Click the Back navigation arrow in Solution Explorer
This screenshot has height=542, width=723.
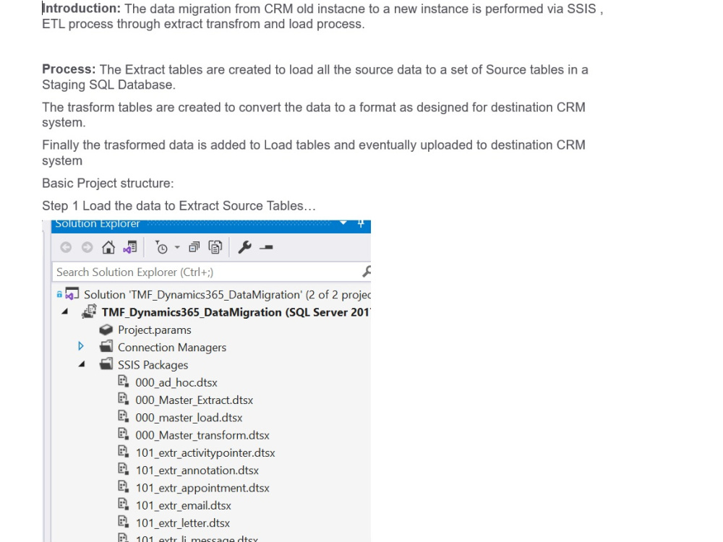(66, 247)
